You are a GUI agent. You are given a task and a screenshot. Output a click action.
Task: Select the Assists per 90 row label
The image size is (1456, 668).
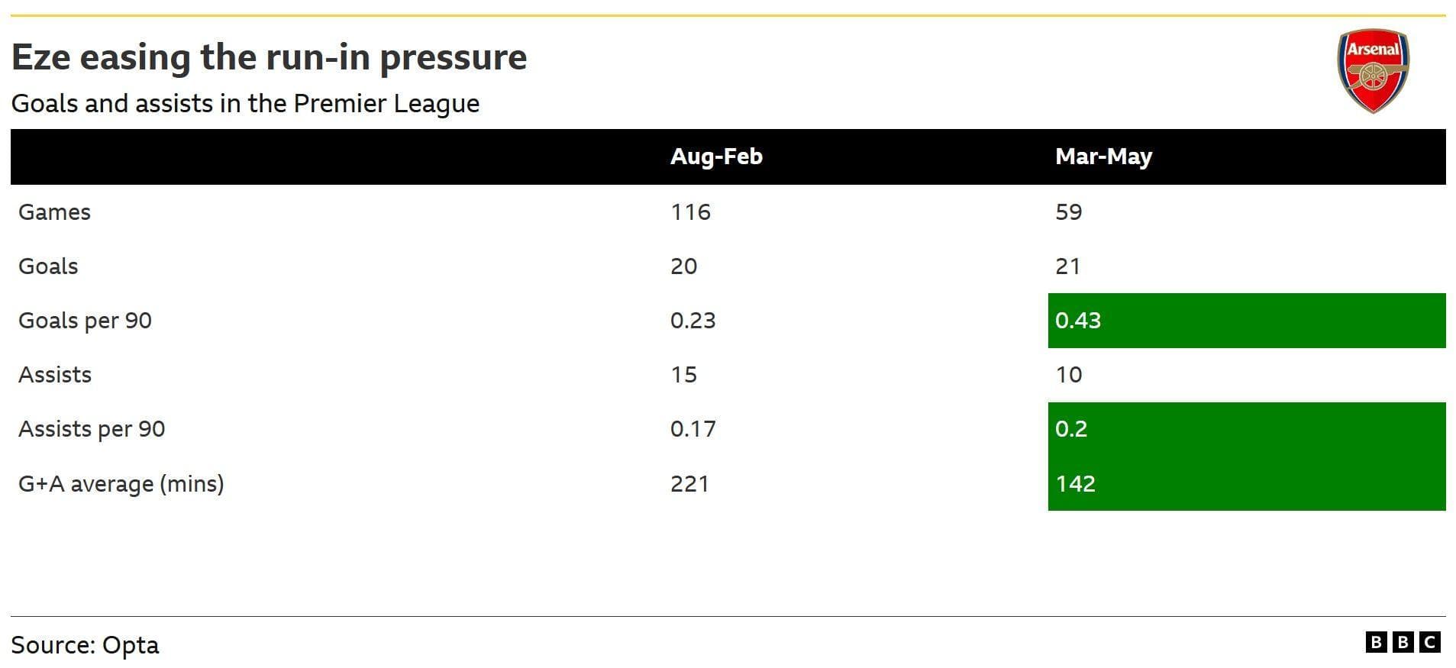[92, 430]
